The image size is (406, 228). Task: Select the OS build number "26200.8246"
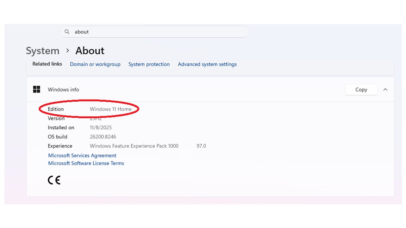tap(102, 137)
